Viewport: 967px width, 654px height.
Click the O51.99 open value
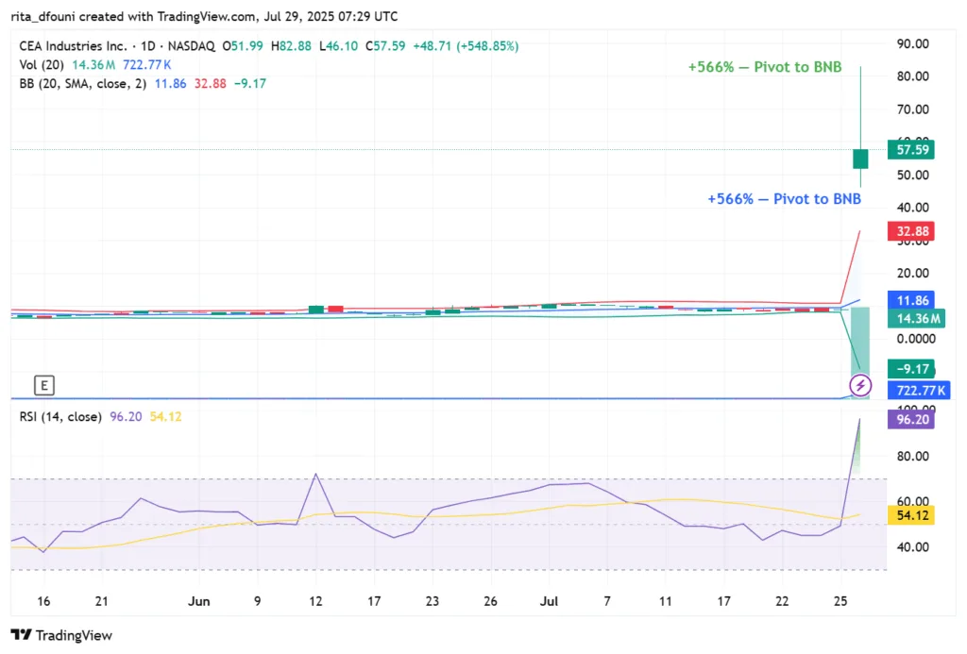pyautogui.click(x=243, y=46)
